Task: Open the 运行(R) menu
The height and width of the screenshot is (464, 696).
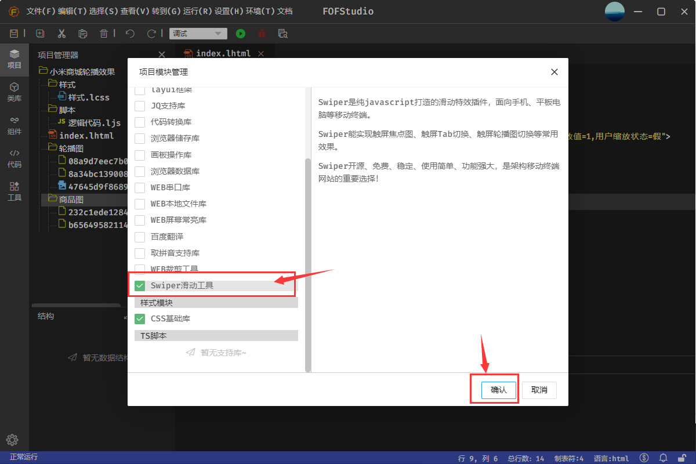Action: tap(198, 12)
